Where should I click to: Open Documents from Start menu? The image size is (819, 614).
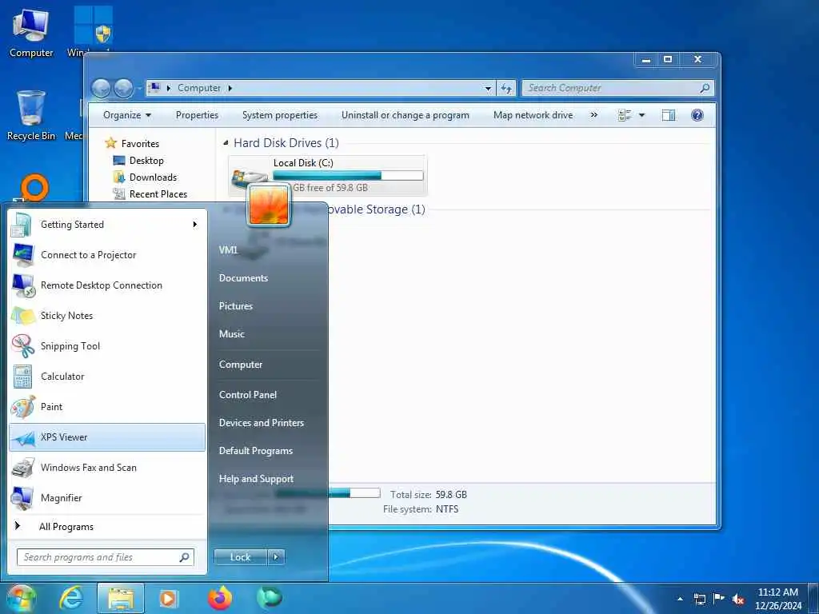tap(243, 278)
